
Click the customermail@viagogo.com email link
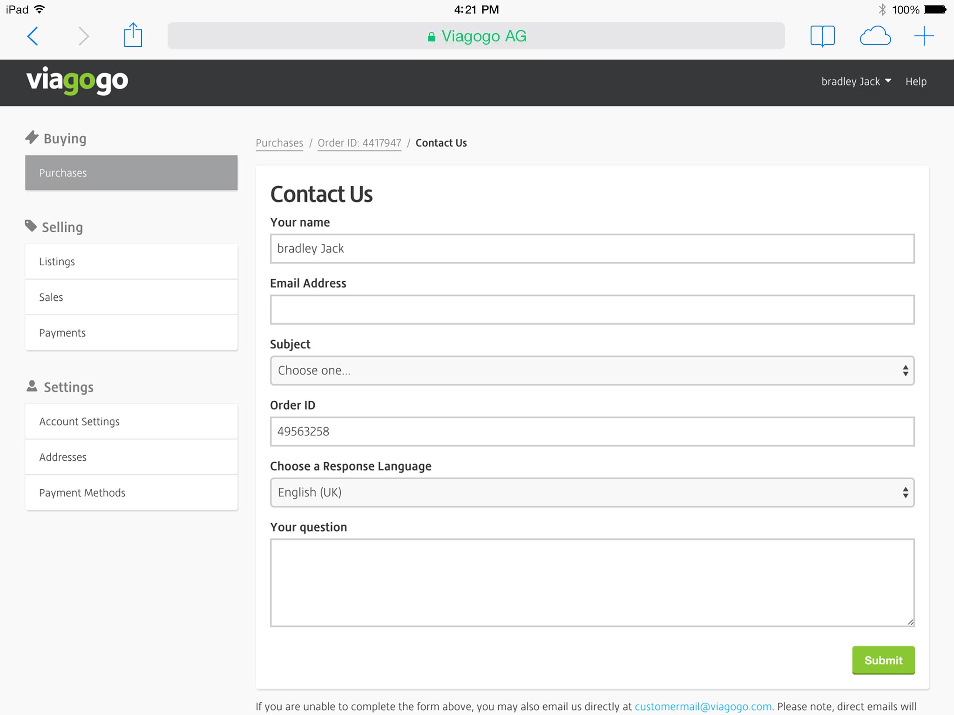coord(703,706)
